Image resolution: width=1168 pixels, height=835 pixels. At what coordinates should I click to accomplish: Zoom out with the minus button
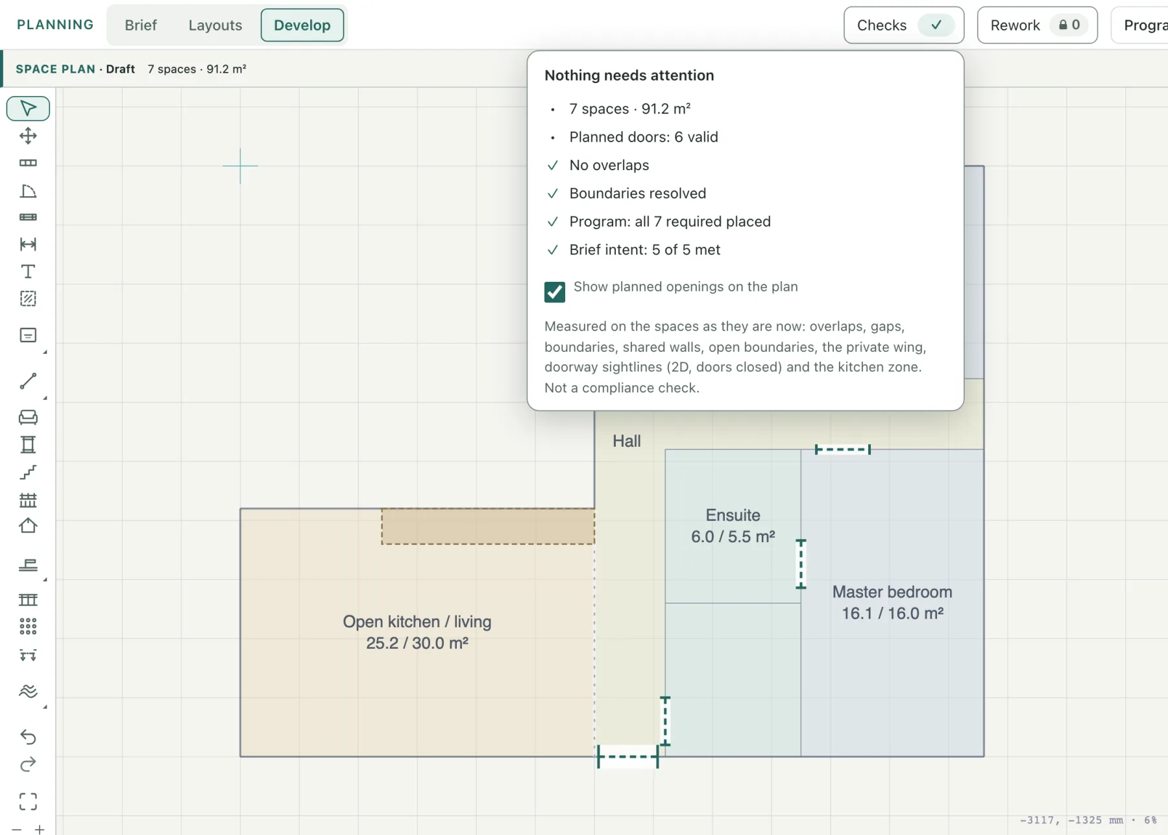[17, 830]
